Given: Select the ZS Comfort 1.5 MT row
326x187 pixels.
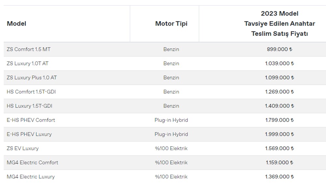Looking at the screenshot, I should pyautogui.click(x=29, y=49).
